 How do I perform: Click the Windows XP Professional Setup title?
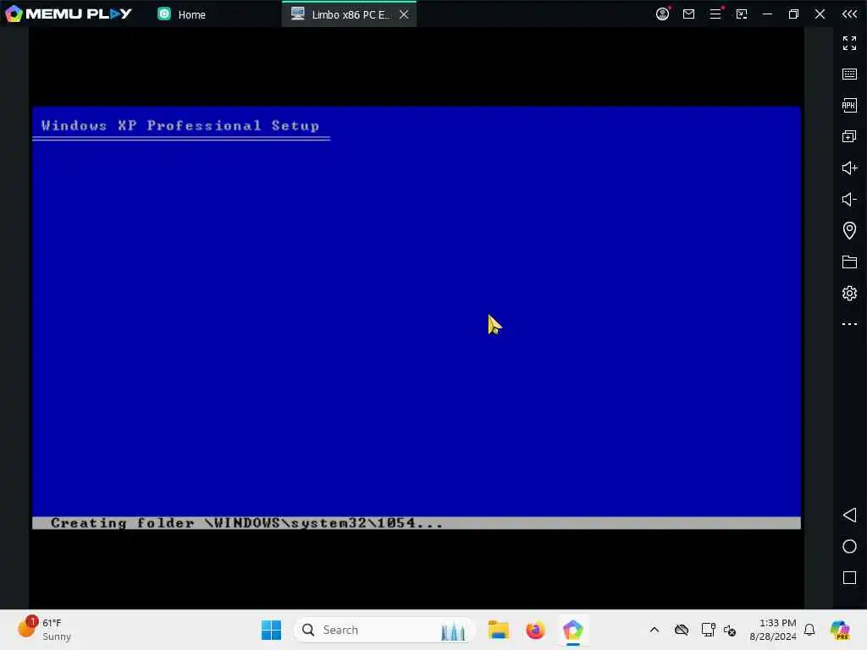180,125
